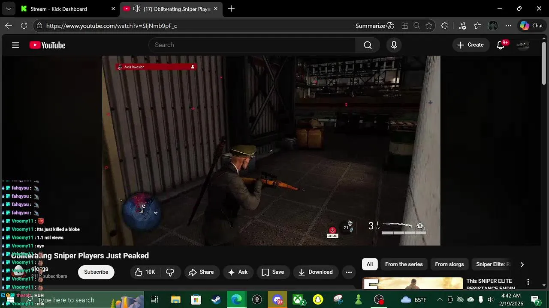Click the Create button

point(471,45)
